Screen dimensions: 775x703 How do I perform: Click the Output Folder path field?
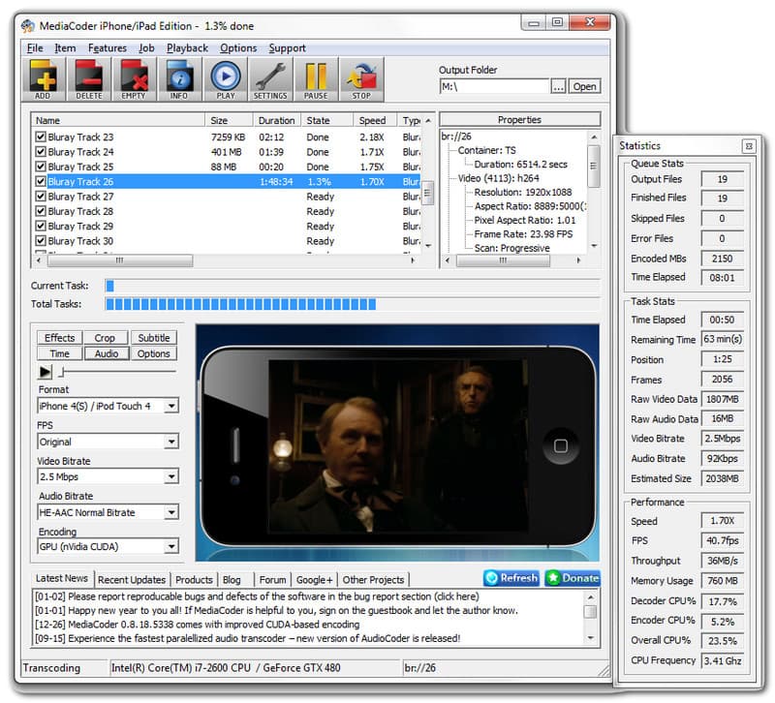(x=493, y=86)
